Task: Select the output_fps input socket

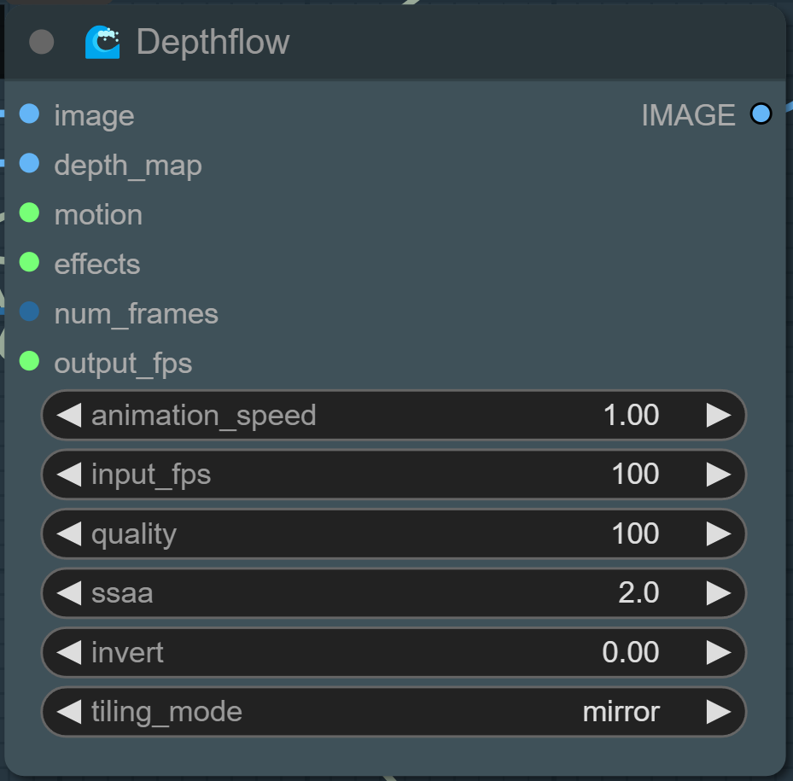Action: (x=29, y=361)
